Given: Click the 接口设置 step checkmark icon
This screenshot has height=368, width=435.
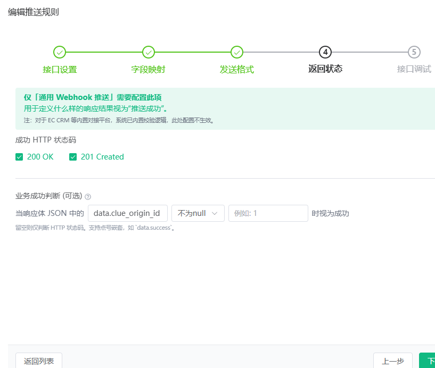Looking at the screenshot, I should point(60,52).
